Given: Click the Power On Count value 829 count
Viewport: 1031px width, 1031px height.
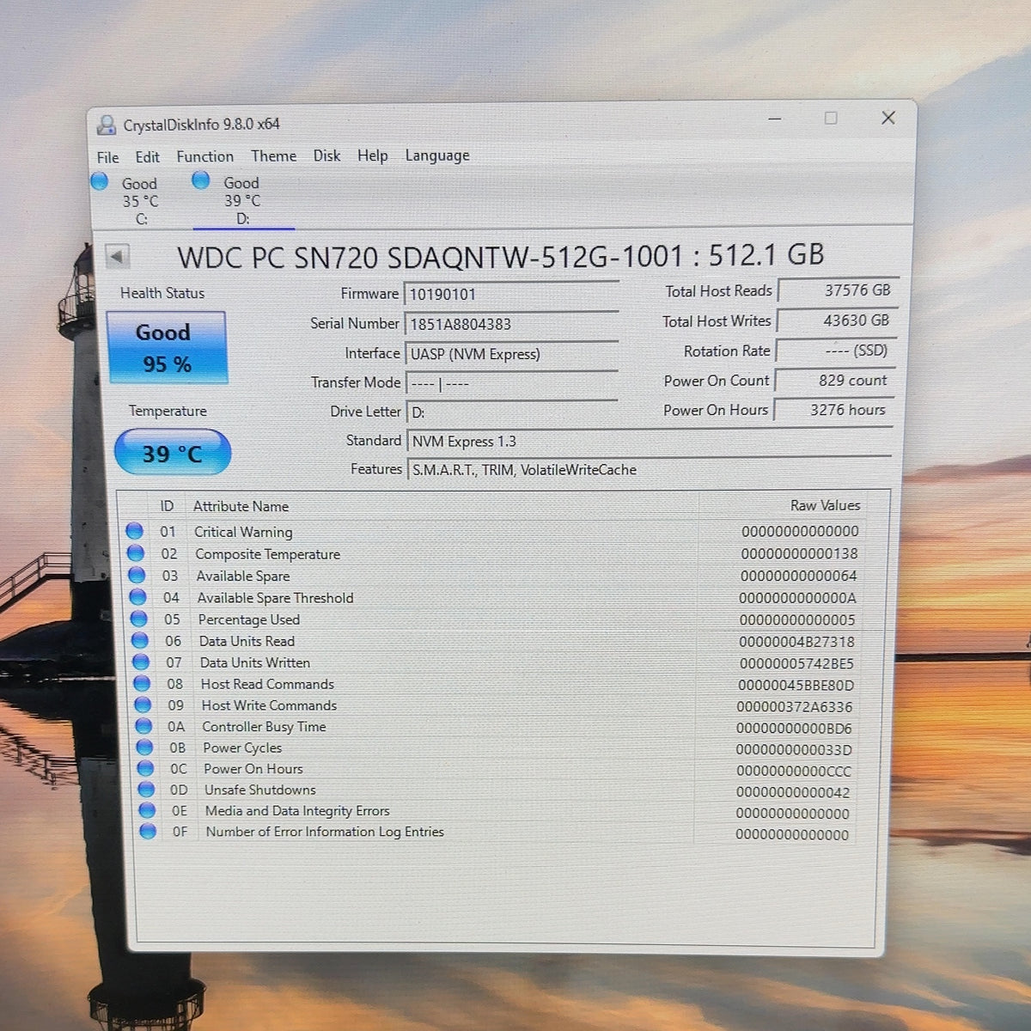Looking at the screenshot, I should tap(833, 380).
